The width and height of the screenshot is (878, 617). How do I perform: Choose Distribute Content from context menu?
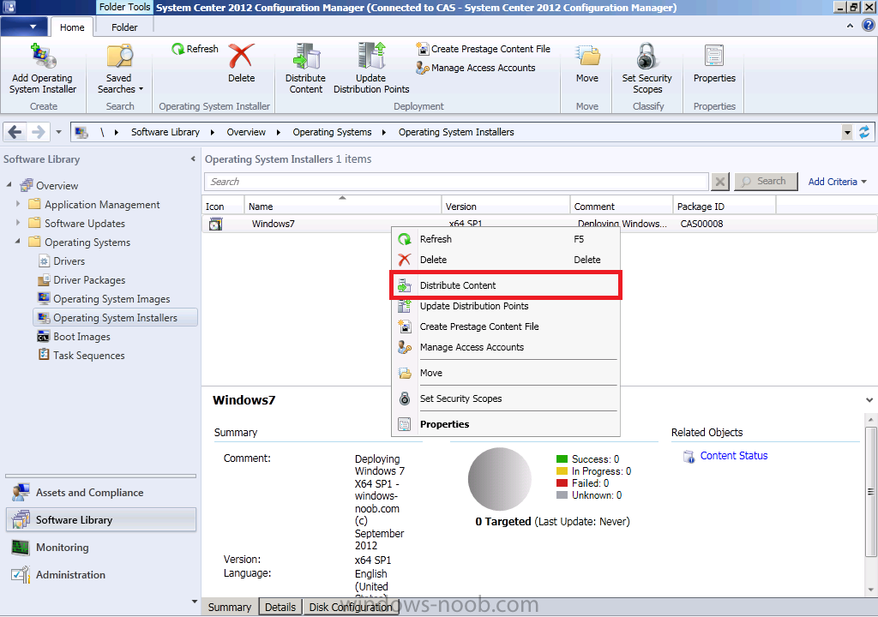click(506, 285)
